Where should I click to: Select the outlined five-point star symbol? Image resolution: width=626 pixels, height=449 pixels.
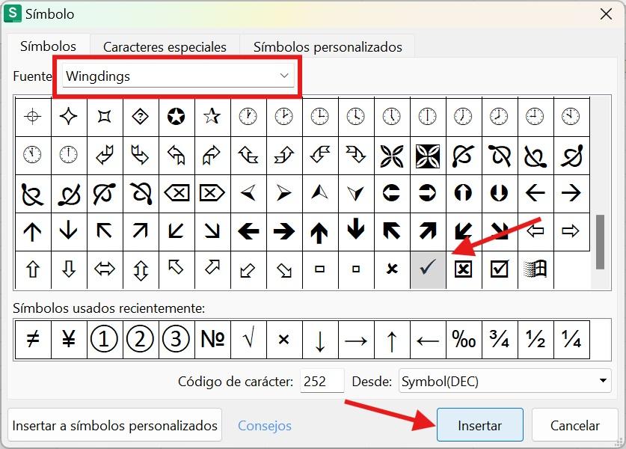click(212, 117)
